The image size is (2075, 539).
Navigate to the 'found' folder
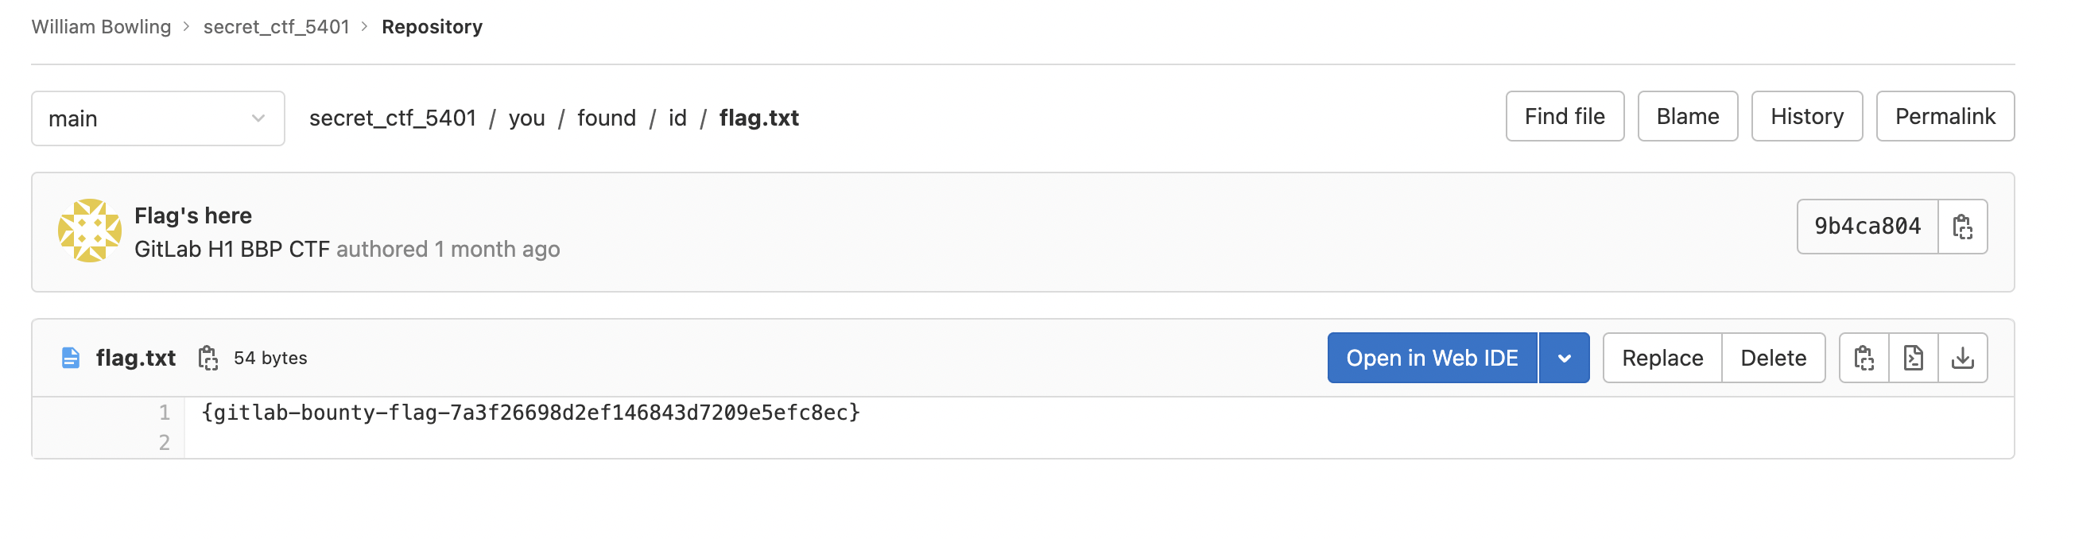(606, 118)
